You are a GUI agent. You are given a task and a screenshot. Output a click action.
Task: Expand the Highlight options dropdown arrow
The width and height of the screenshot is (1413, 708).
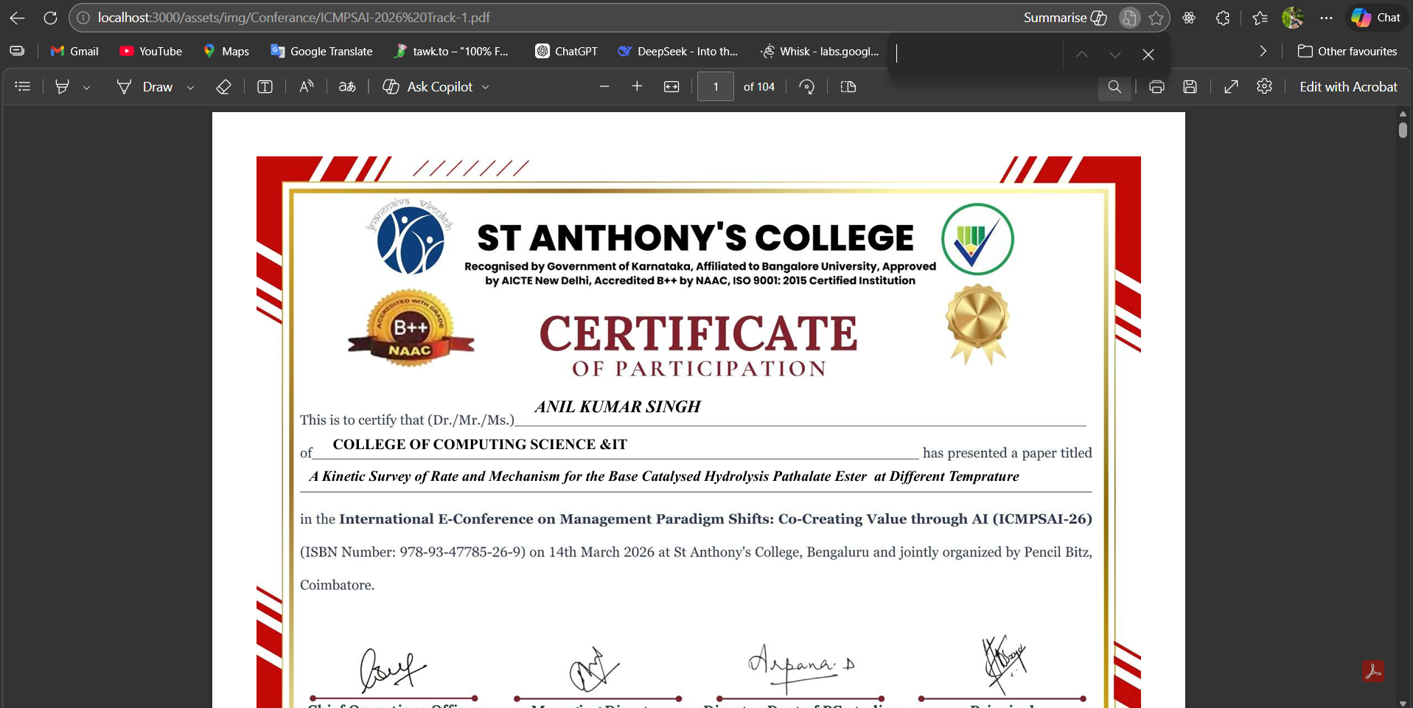[x=87, y=87]
